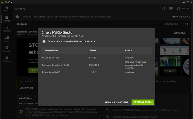Click the REINSTALAR button
This screenshot has width=193, height=119.
point(180,33)
